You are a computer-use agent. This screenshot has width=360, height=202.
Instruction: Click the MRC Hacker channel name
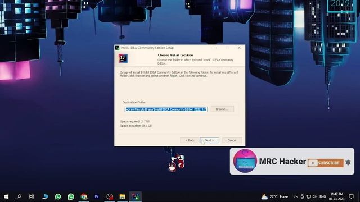pos(282,162)
